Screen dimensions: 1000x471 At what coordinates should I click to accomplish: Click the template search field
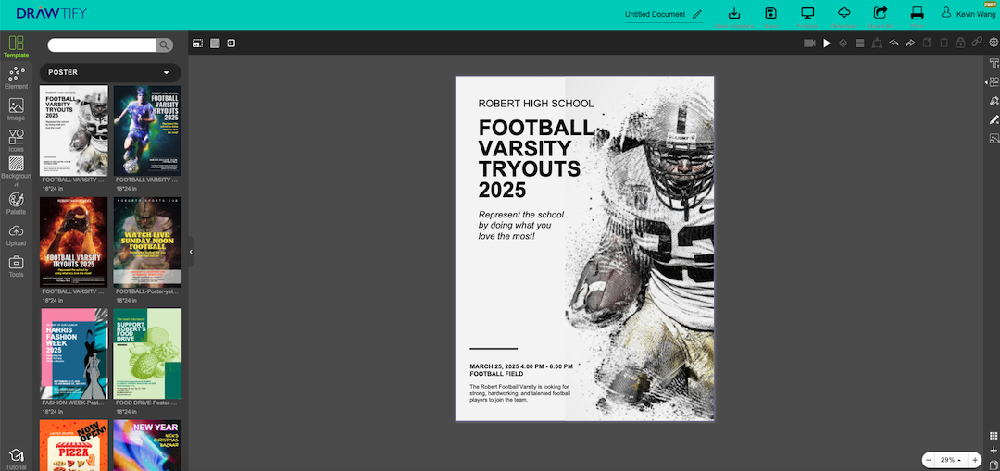coord(102,44)
